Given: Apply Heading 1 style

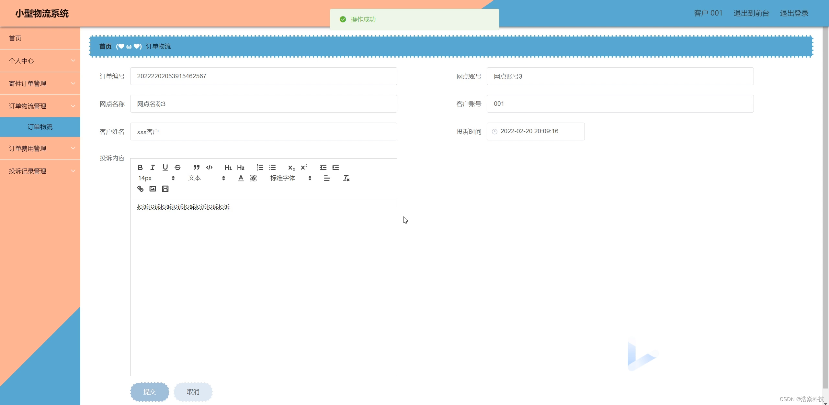Looking at the screenshot, I should (x=228, y=167).
